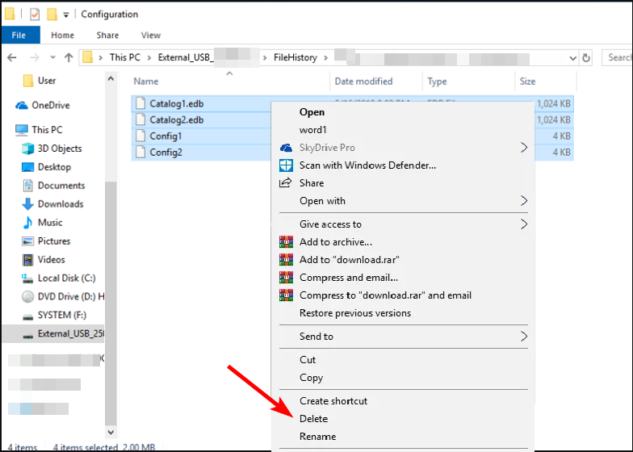Select the Config1 file icon
633x452 pixels.
coord(140,136)
